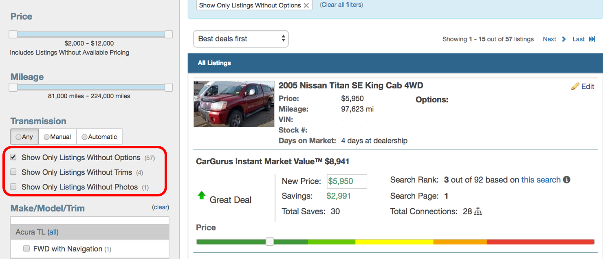Image resolution: width=603 pixels, height=260 pixels.
Task: Click the Savings value $2,991
Action: click(339, 196)
